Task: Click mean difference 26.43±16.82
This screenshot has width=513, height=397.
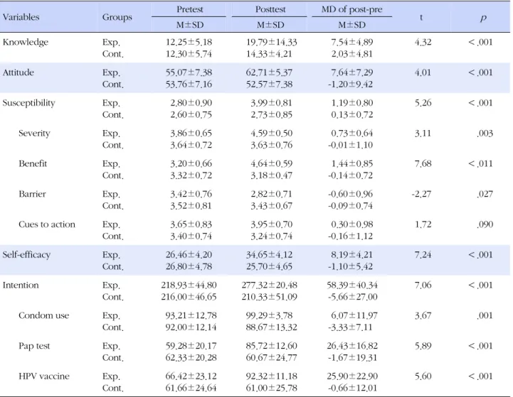Action: [x=352, y=346]
